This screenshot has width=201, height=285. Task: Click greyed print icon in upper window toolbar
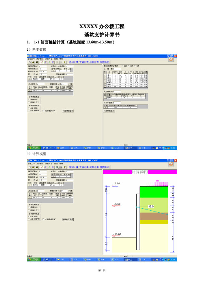[x=61, y=62]
